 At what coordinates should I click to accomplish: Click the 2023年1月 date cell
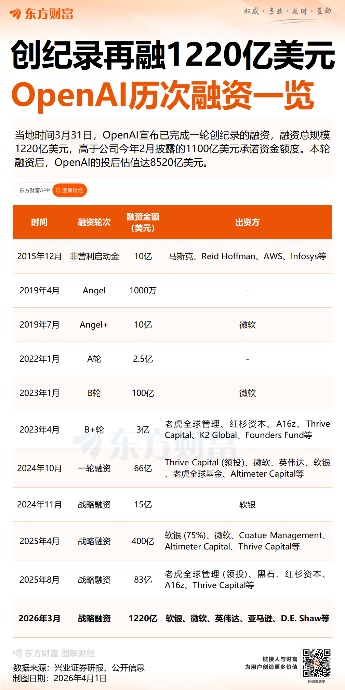[x=40, y=393]
